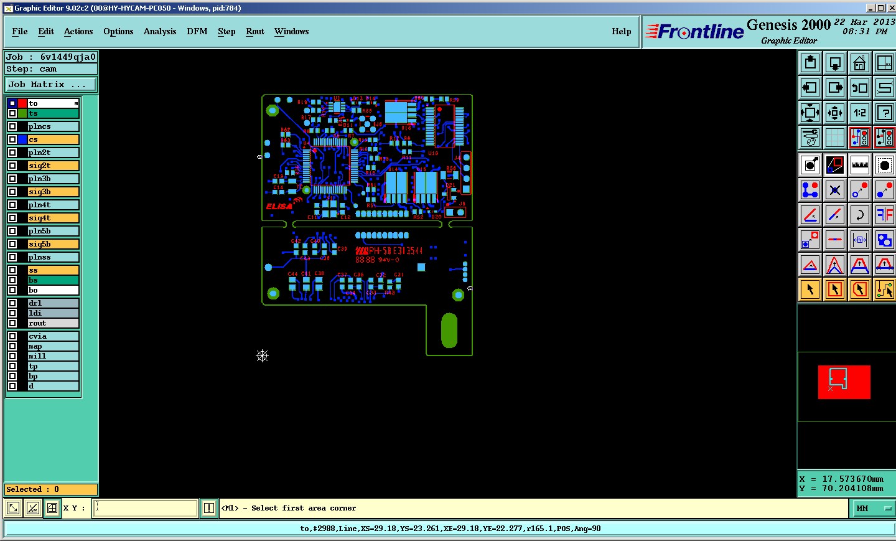Open the Analysis menu

click(160, 31)
